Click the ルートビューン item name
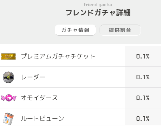 pos(42,119)
